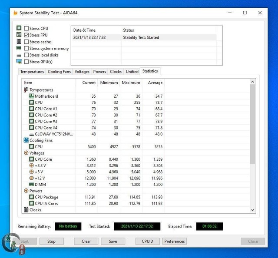Click the RAM module icon beside Stress system memory
The image size is (278, 258).
[19, 48]
